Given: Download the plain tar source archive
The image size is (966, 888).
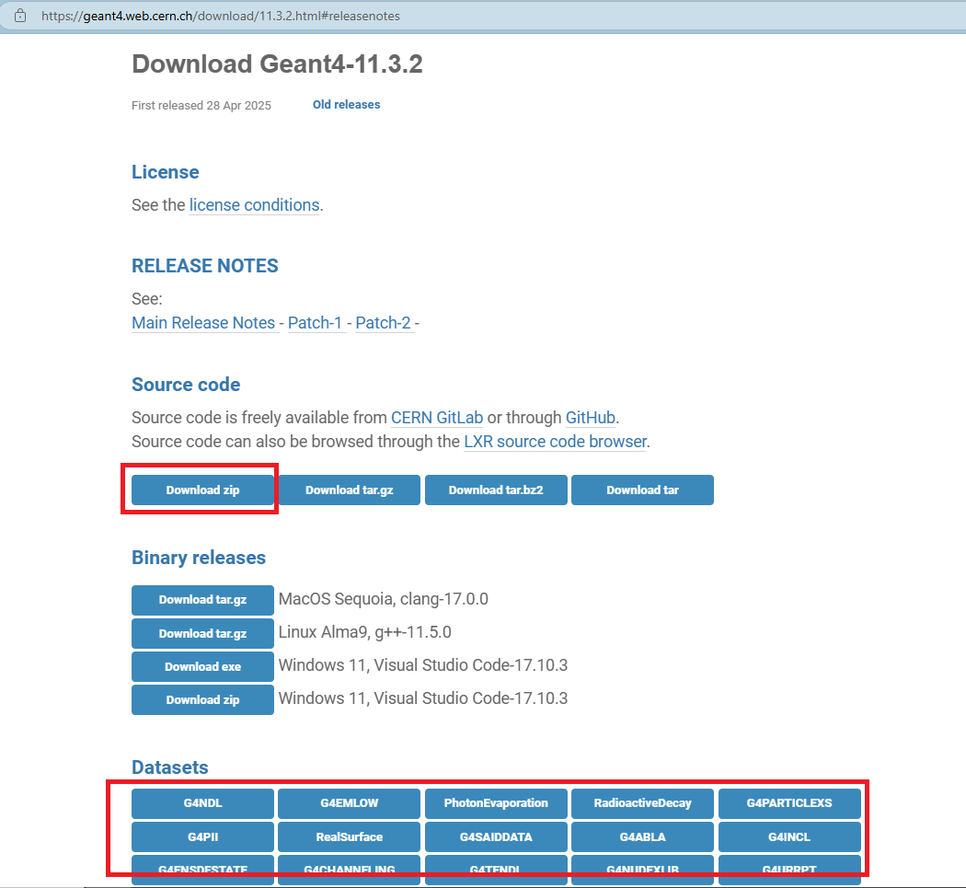Looking at the screenshot, I should [x=642, y=490].
